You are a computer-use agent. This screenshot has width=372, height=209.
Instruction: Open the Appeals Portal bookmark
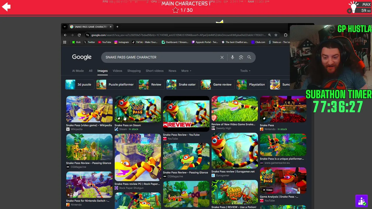pyautogui.click(x=205, y=42)
